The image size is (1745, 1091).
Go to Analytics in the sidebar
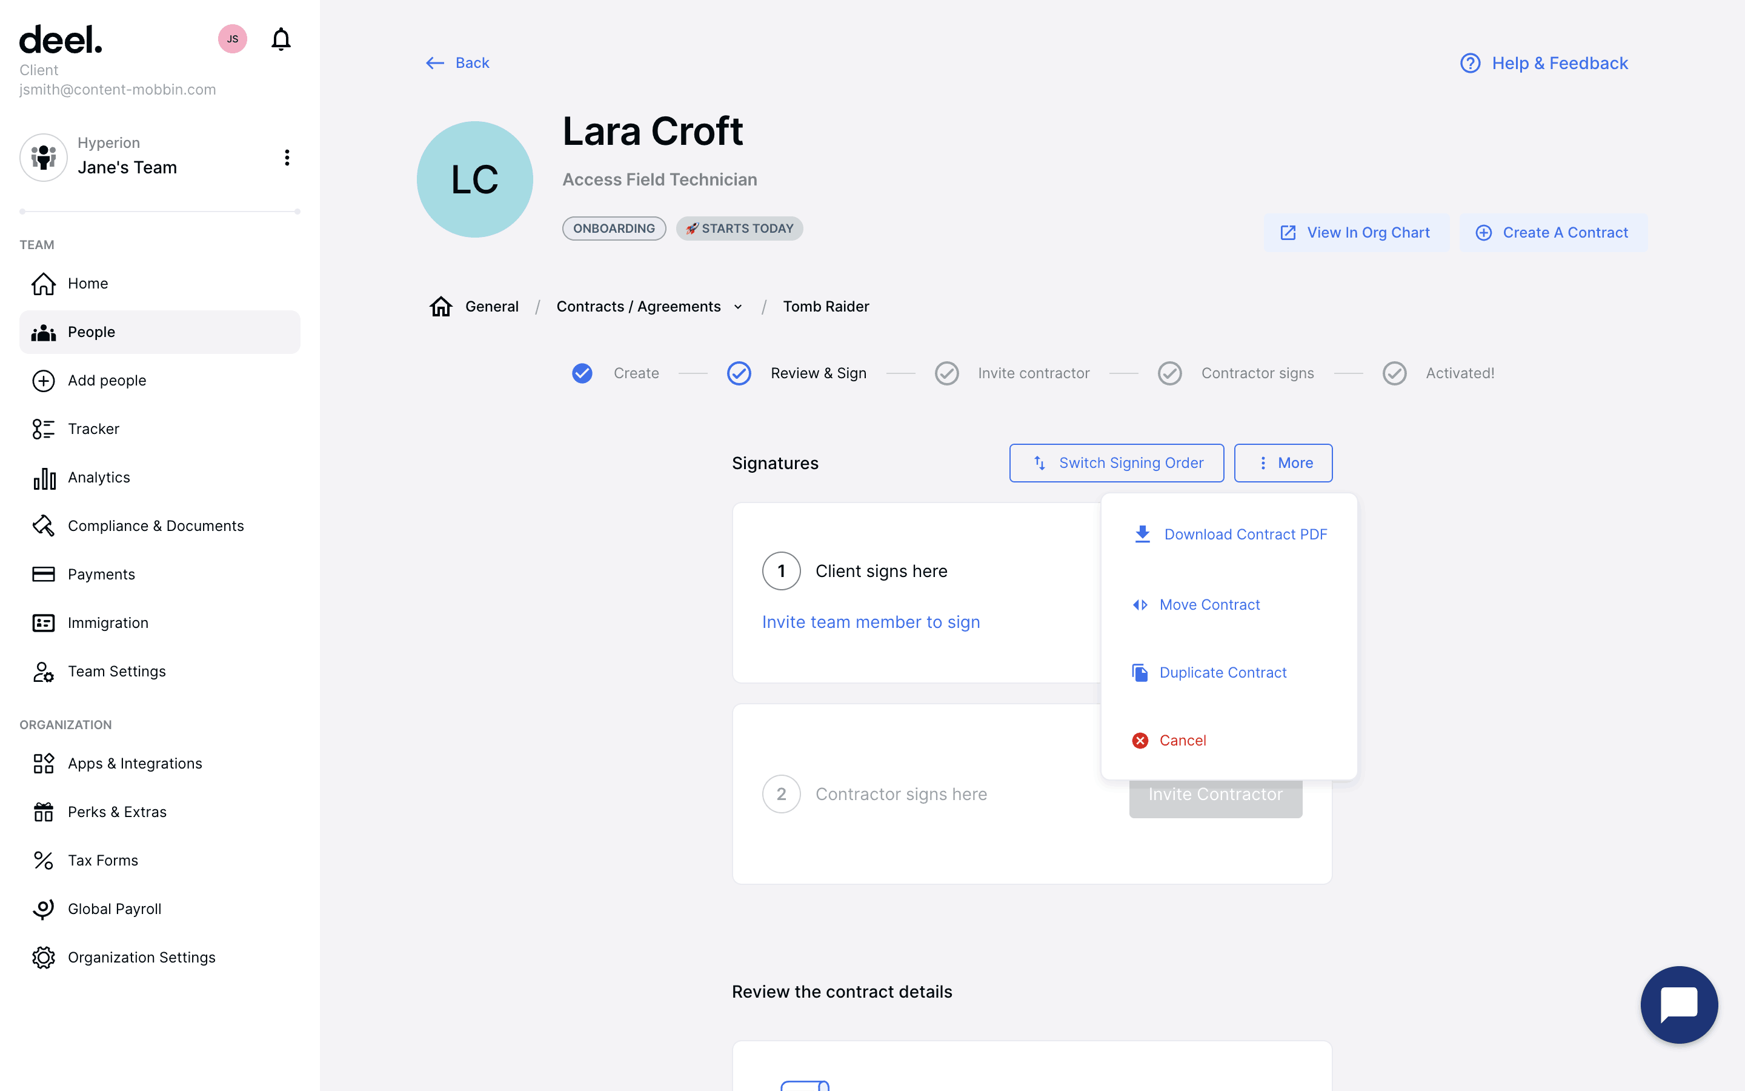click(99, 477)
